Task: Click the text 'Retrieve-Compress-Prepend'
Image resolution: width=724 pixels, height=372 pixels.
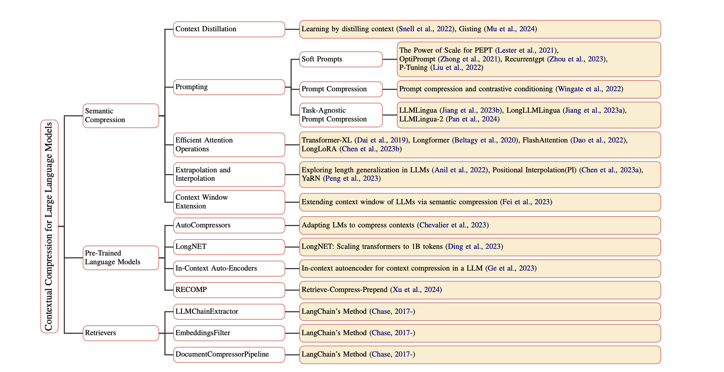Action: pyautogui.click(x=345, y=290)
